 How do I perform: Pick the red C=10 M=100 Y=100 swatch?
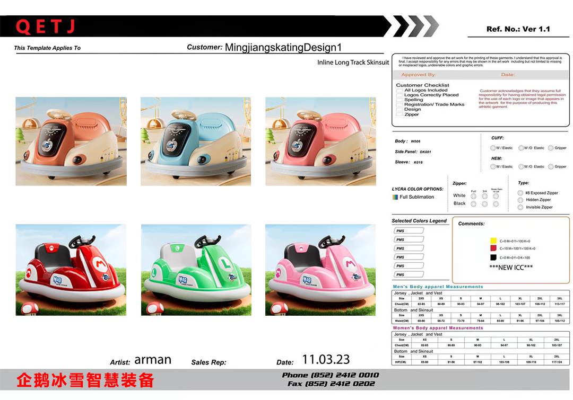[493, 248]
